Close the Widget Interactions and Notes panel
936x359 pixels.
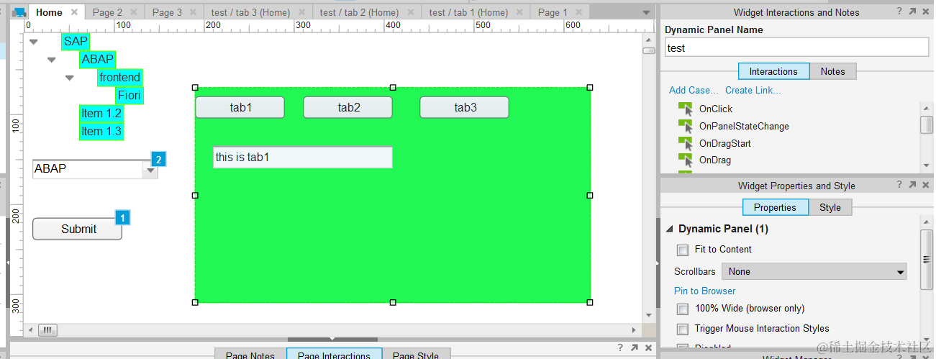point(926,12)
